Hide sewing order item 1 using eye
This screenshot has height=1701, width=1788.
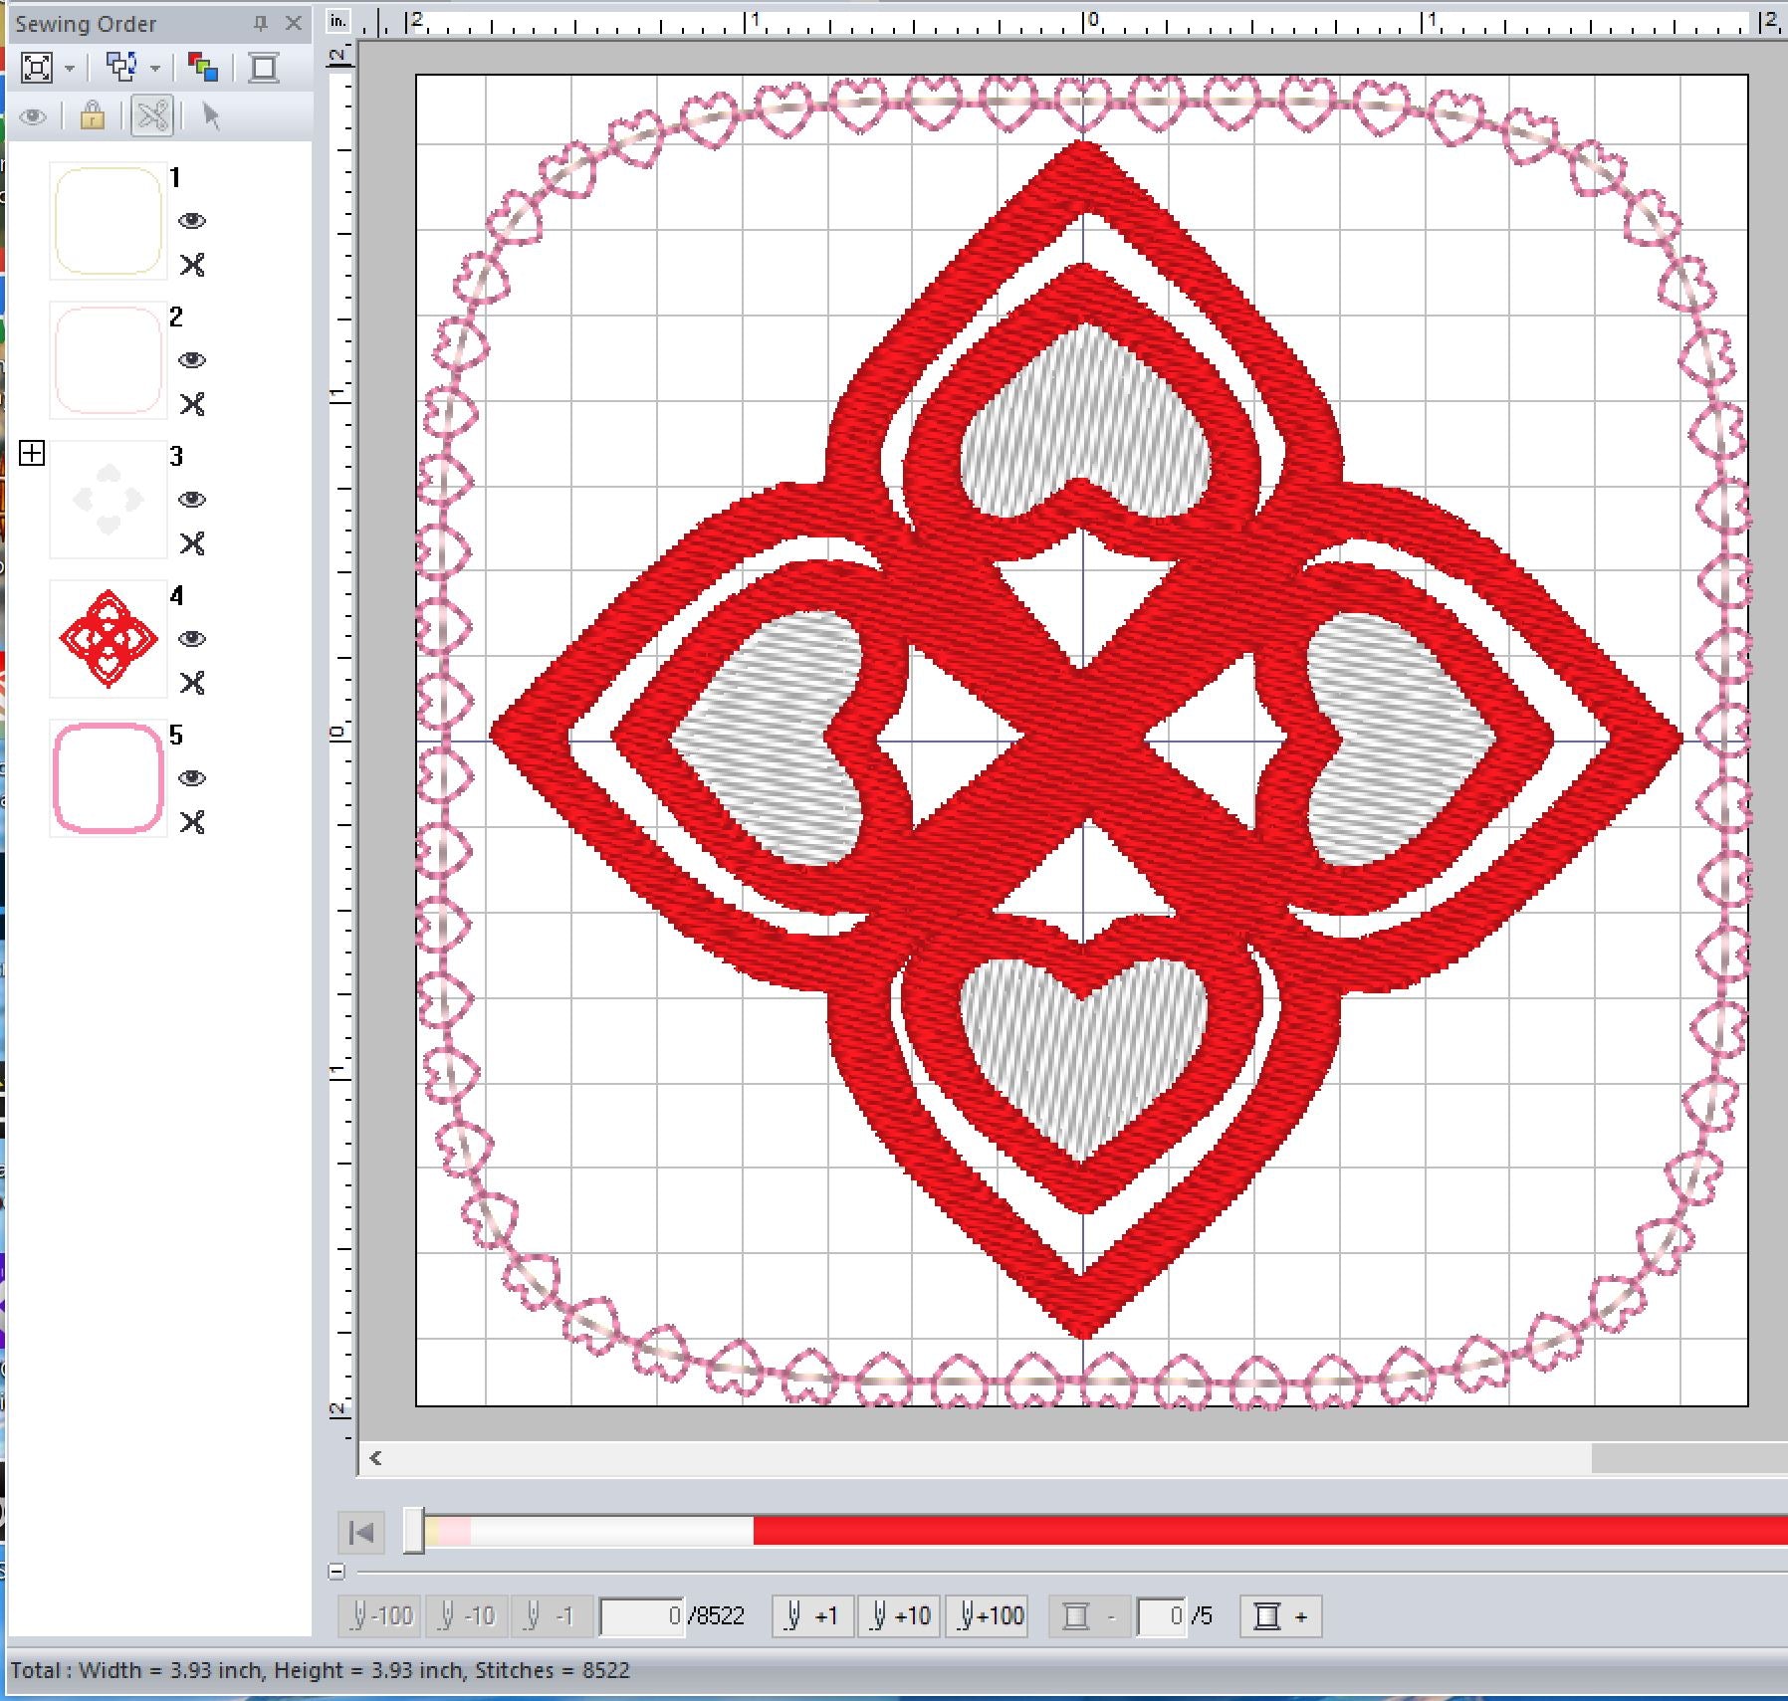[x=192, y=221]
